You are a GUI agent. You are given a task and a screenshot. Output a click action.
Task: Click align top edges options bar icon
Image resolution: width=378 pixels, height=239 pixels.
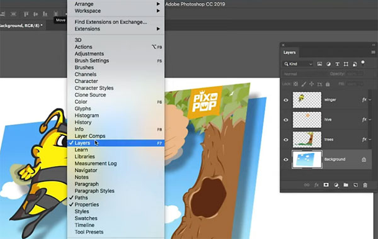point(26,14)
